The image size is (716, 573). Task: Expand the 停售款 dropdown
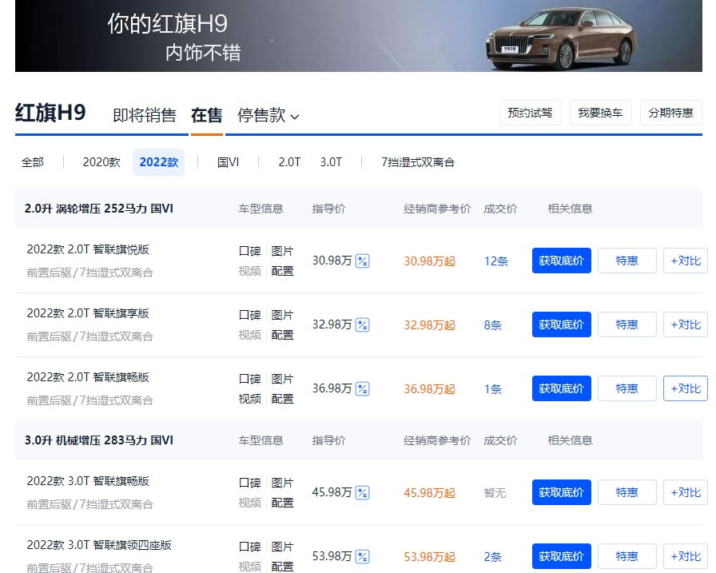(x=268, y=116)
